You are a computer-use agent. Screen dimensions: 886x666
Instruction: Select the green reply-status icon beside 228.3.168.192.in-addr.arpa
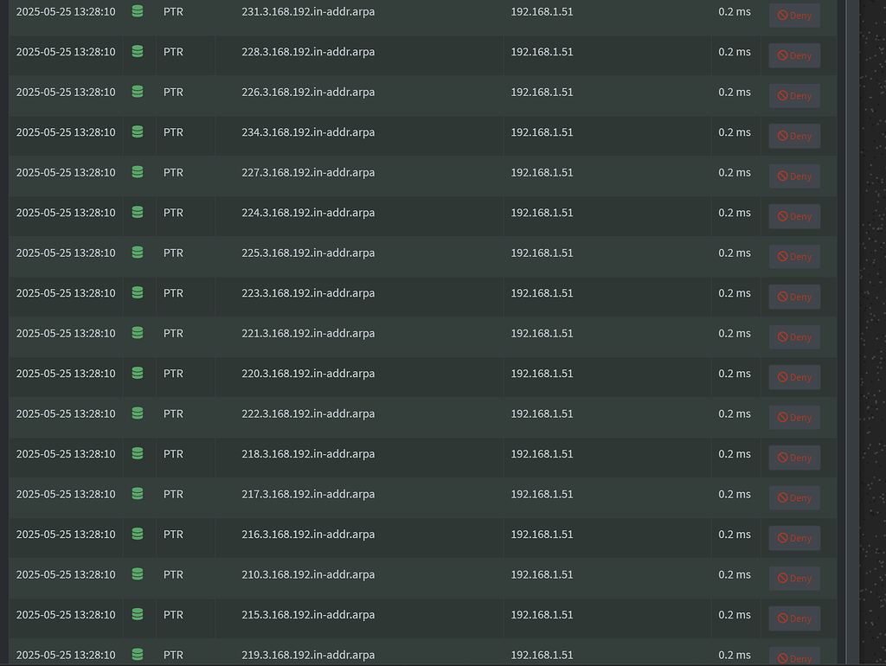tap(138, 52)
